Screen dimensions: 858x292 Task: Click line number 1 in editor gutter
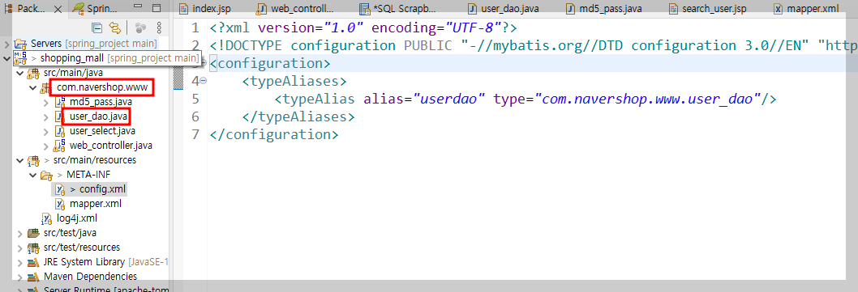point(195,28)
